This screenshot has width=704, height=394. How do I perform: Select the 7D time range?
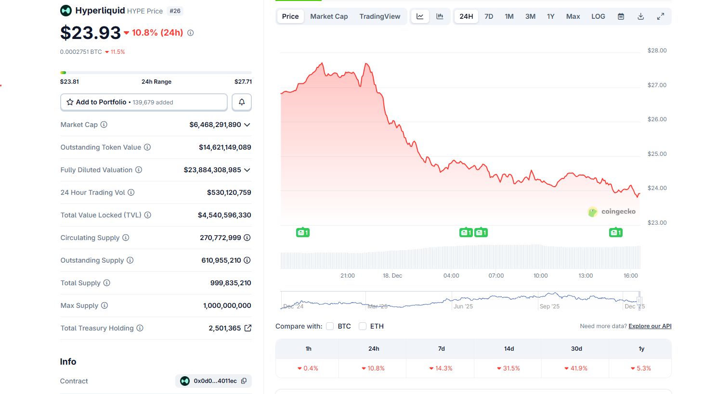pos(489,16)
